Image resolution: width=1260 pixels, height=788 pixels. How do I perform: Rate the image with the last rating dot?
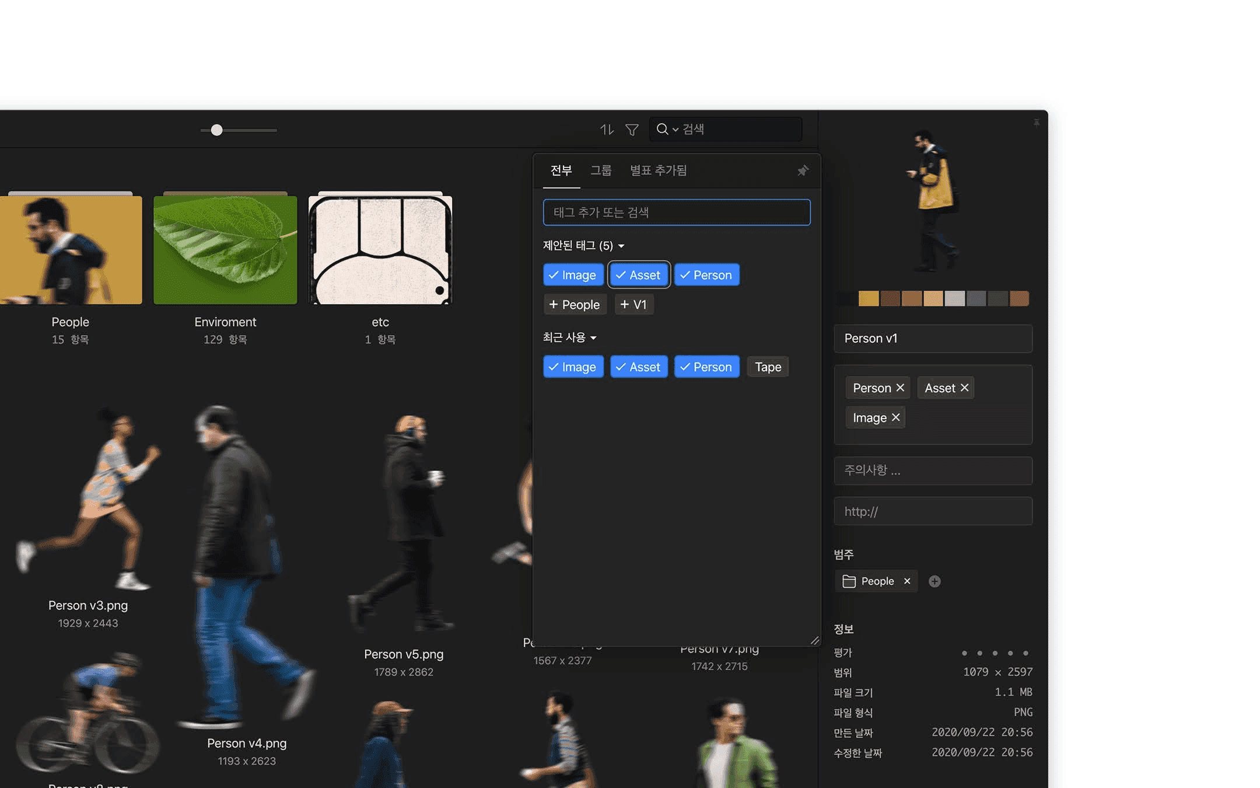[x=1025, y=653]
